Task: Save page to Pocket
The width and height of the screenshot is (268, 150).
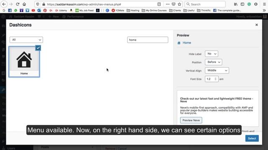Action: [173, 4]
